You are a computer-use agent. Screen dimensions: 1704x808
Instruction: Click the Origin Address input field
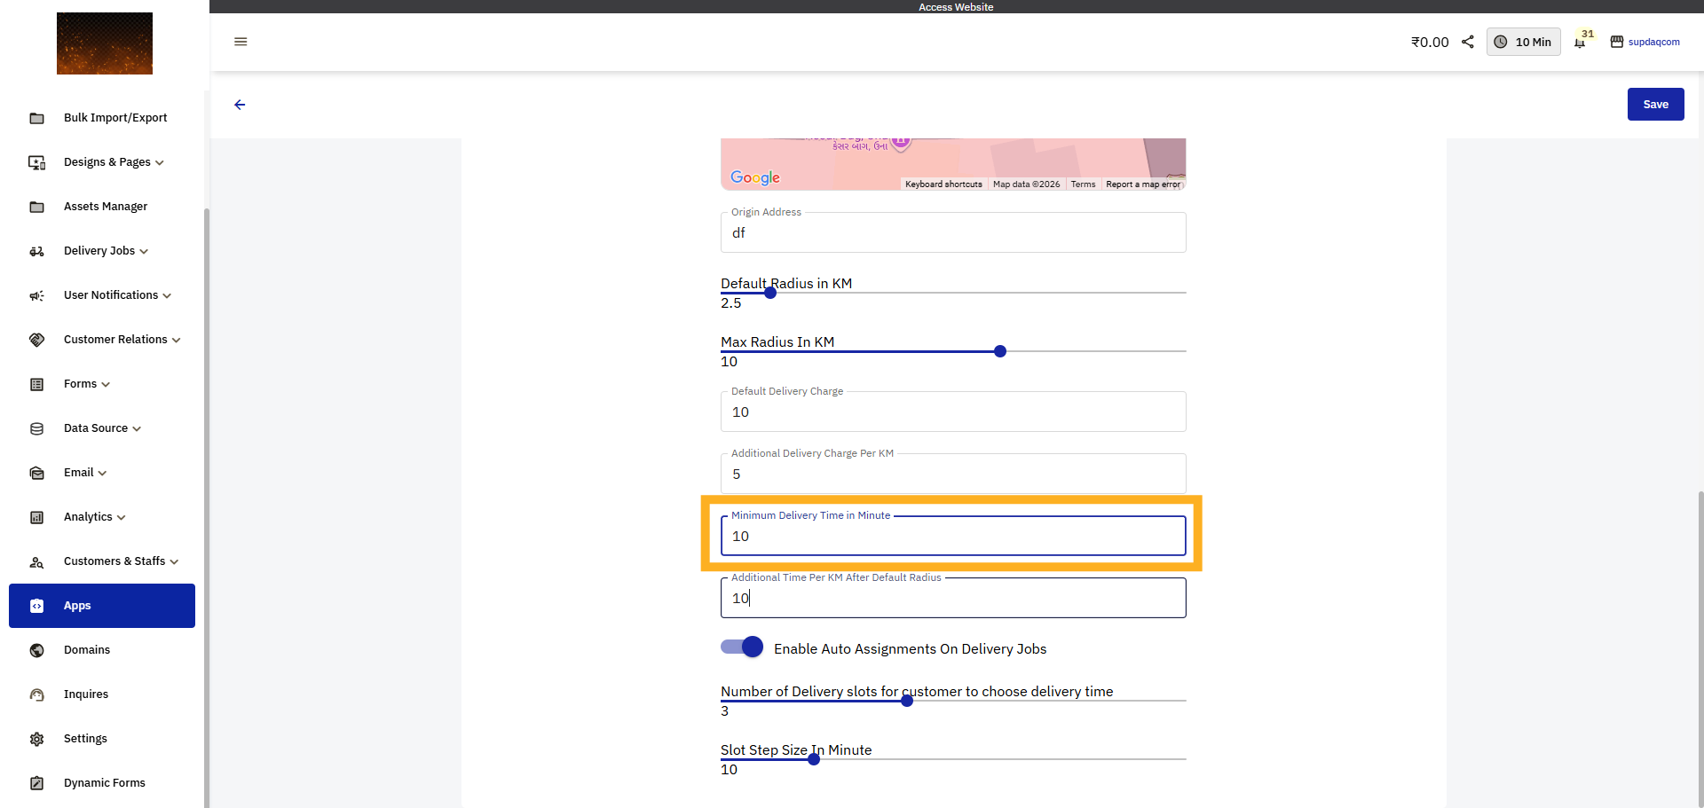tap(953, 232)
